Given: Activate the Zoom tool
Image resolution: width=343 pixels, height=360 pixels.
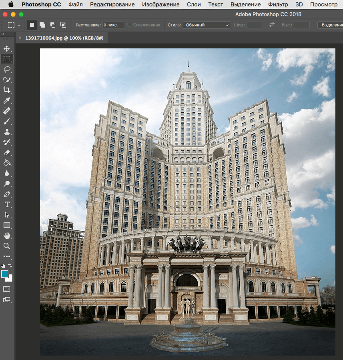Looking at the screenshot, I should tap(7, 246).
